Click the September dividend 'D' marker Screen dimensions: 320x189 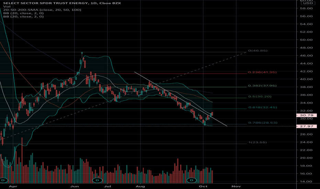pyautogui.click(x=192, y=180)
